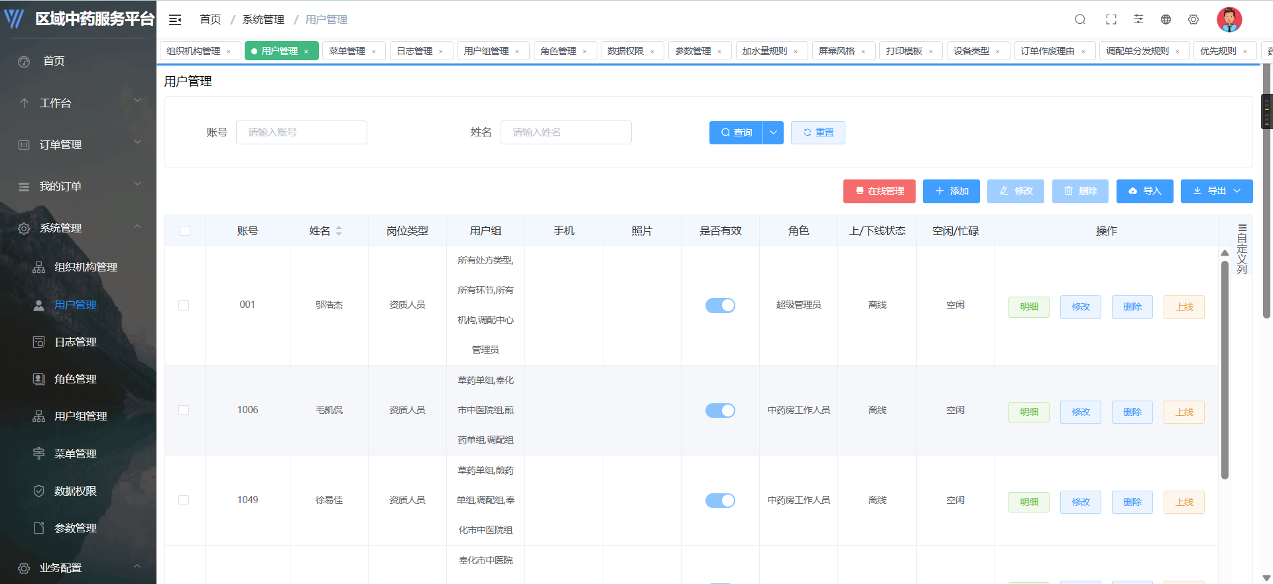Close the 菜单管理 tab
Screen dimensions: 1273x584
[x=374, y=52]
